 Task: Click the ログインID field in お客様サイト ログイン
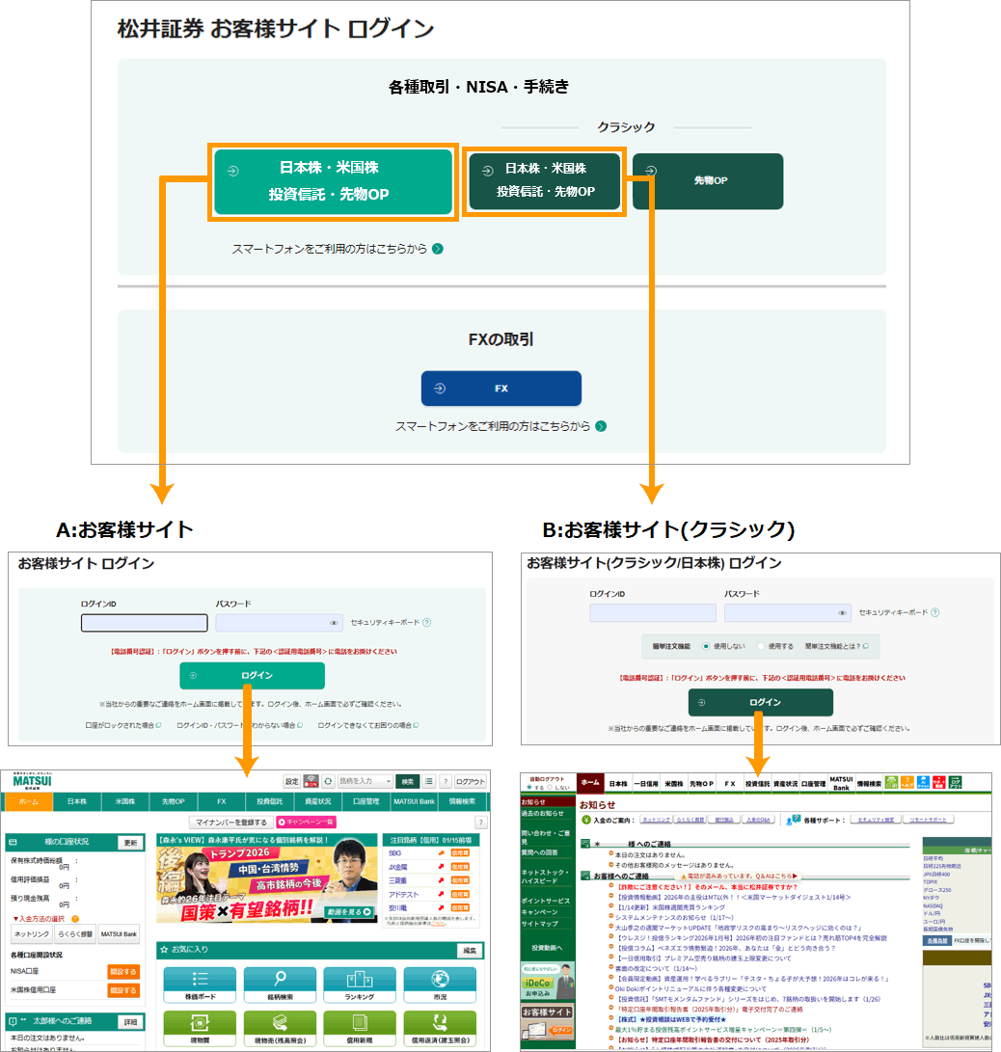pos(145,623)
